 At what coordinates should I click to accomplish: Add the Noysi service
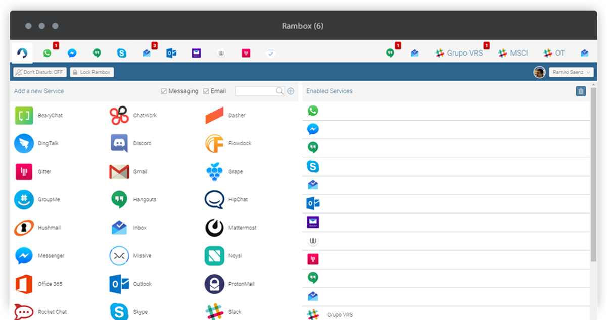[223, 256]
